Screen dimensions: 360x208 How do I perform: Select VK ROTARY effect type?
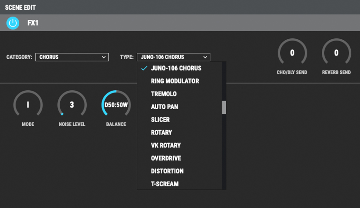pyautogui.click(x=180, y=145)
